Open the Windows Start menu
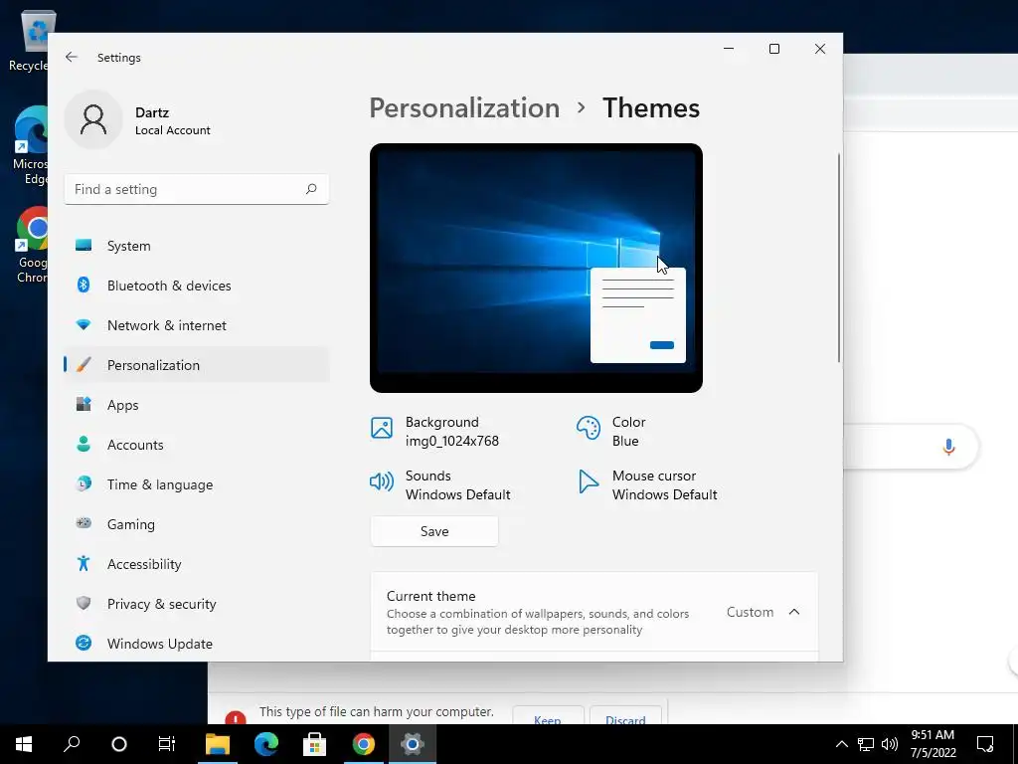This screenshot has height=764, width=1018. [24, 744]
